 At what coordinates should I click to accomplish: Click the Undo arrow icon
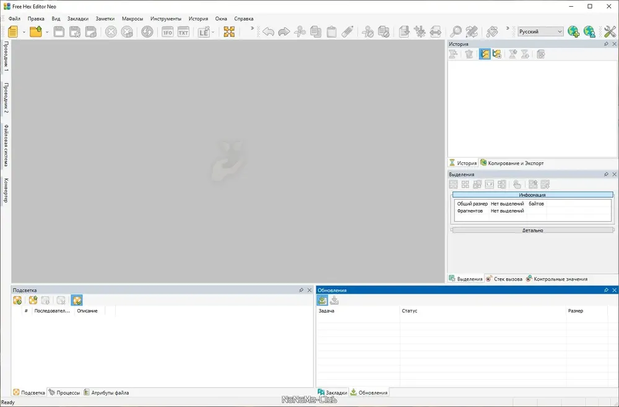pos(268,32)
